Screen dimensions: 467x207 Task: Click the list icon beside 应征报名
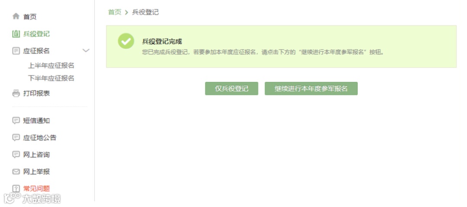point(16,51)
